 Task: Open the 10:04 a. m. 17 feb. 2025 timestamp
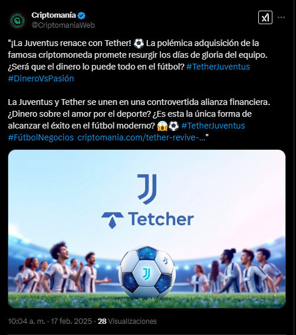click(50, 321)
